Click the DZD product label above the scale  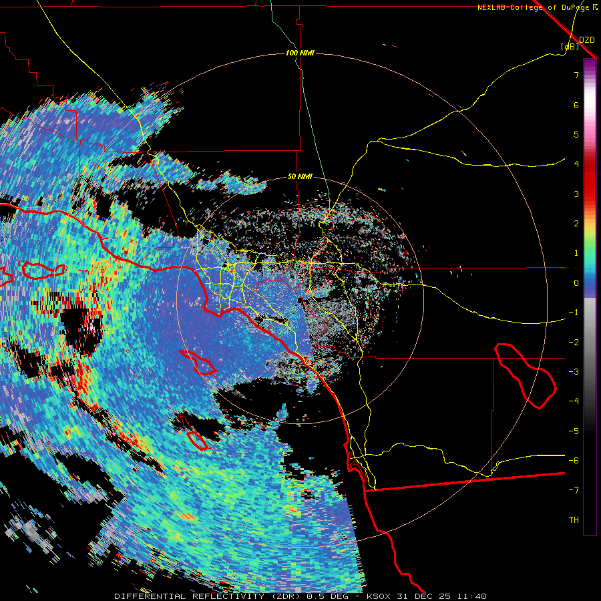click(586, 40)
